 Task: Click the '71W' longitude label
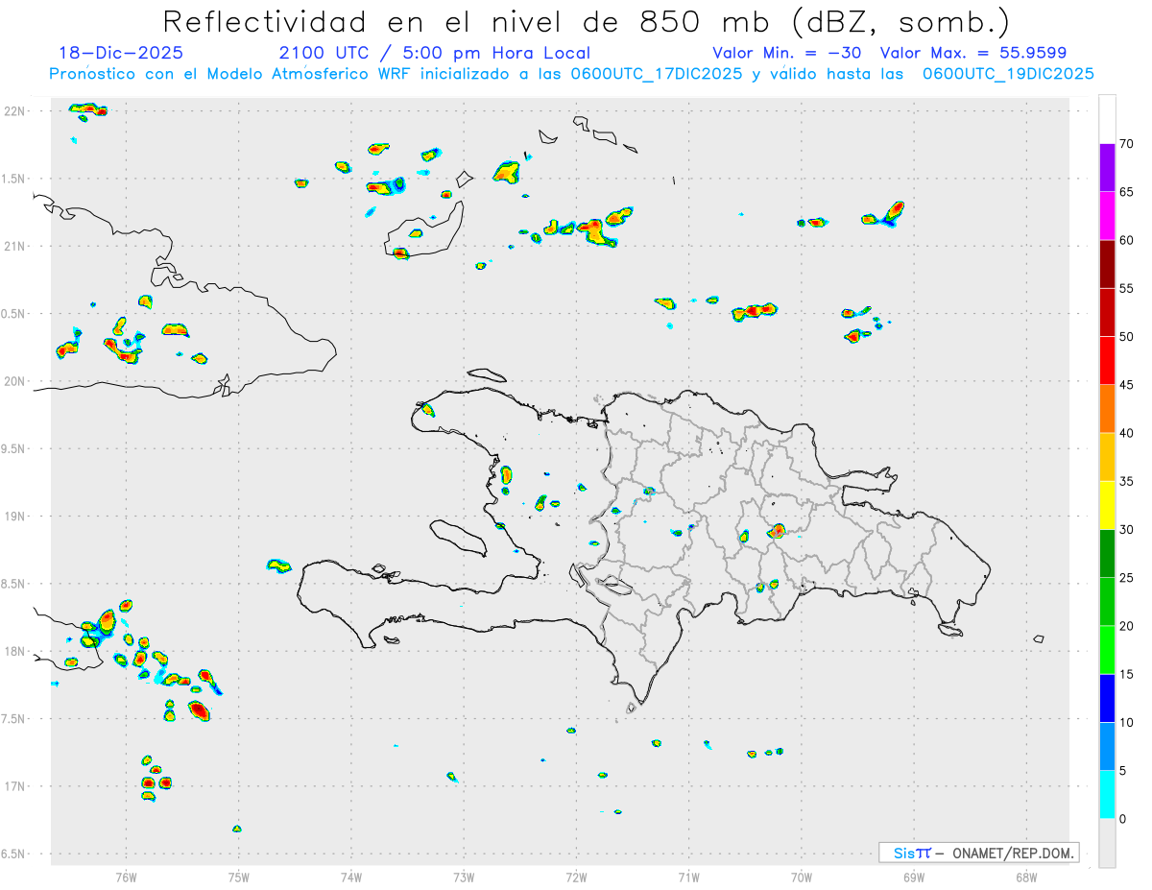(688, 878)
